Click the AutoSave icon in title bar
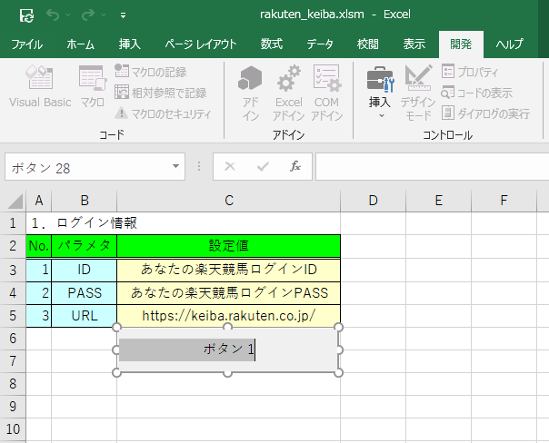549x443 pixels. pyautogui.click(x=26, y=15)
